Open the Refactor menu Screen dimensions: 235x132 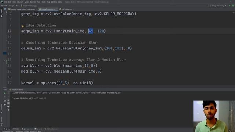tap(33, 2)
